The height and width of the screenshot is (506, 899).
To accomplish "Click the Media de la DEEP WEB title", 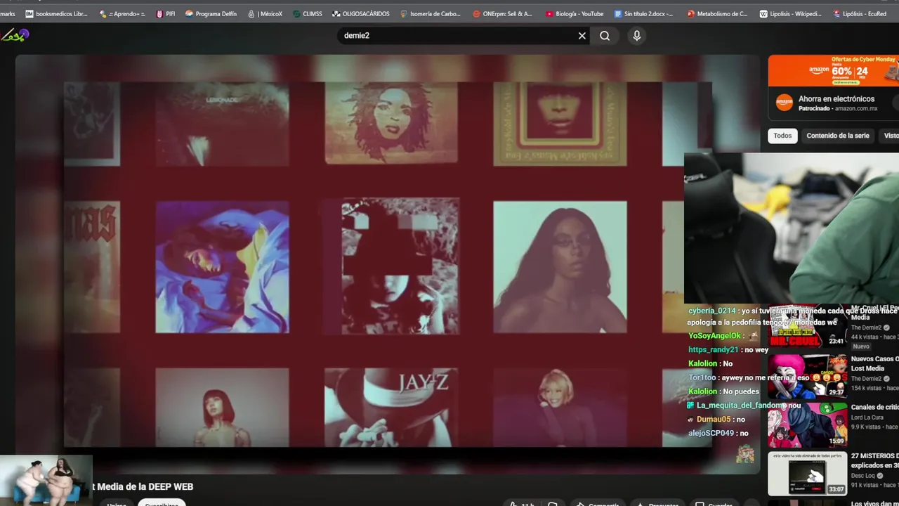I will click(145, 486).
